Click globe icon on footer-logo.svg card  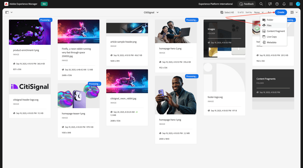[209, 111]
